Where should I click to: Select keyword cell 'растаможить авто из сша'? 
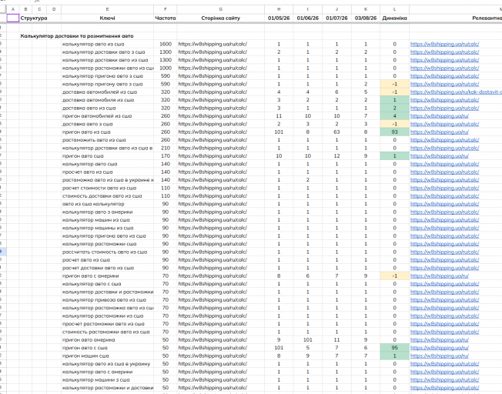click(107, 140)
